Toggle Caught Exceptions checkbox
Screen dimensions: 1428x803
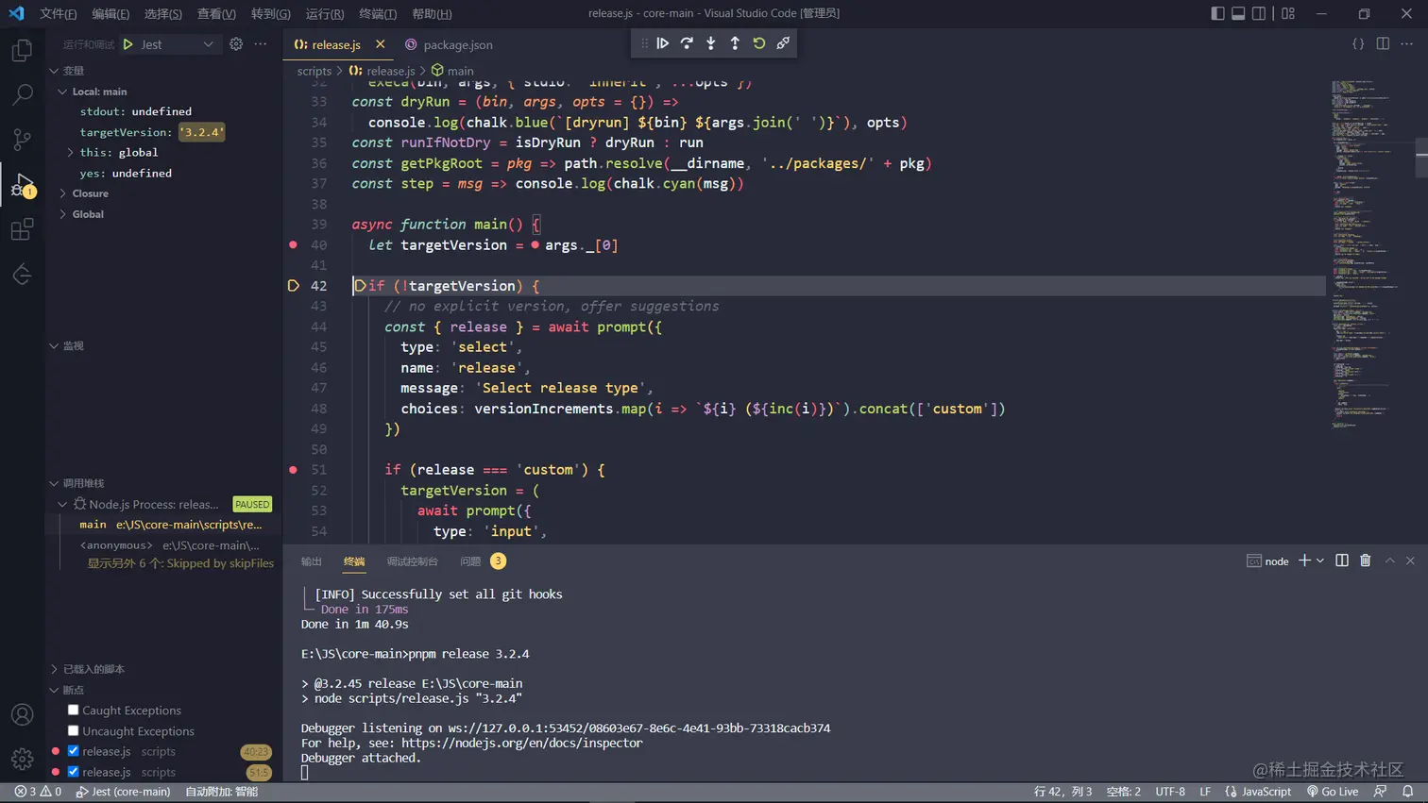click(x=74, y=710)
